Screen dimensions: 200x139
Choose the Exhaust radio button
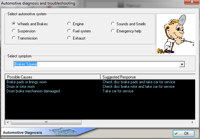point(69,38)
